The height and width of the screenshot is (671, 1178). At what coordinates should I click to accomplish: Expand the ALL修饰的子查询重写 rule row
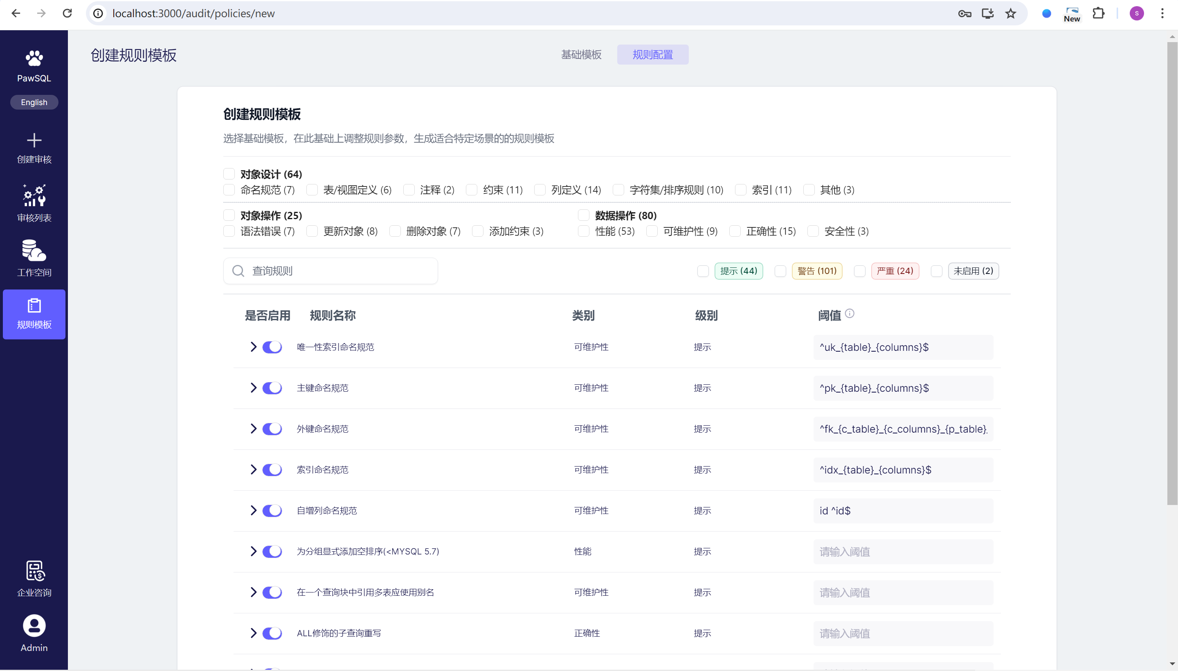(253, 633)
